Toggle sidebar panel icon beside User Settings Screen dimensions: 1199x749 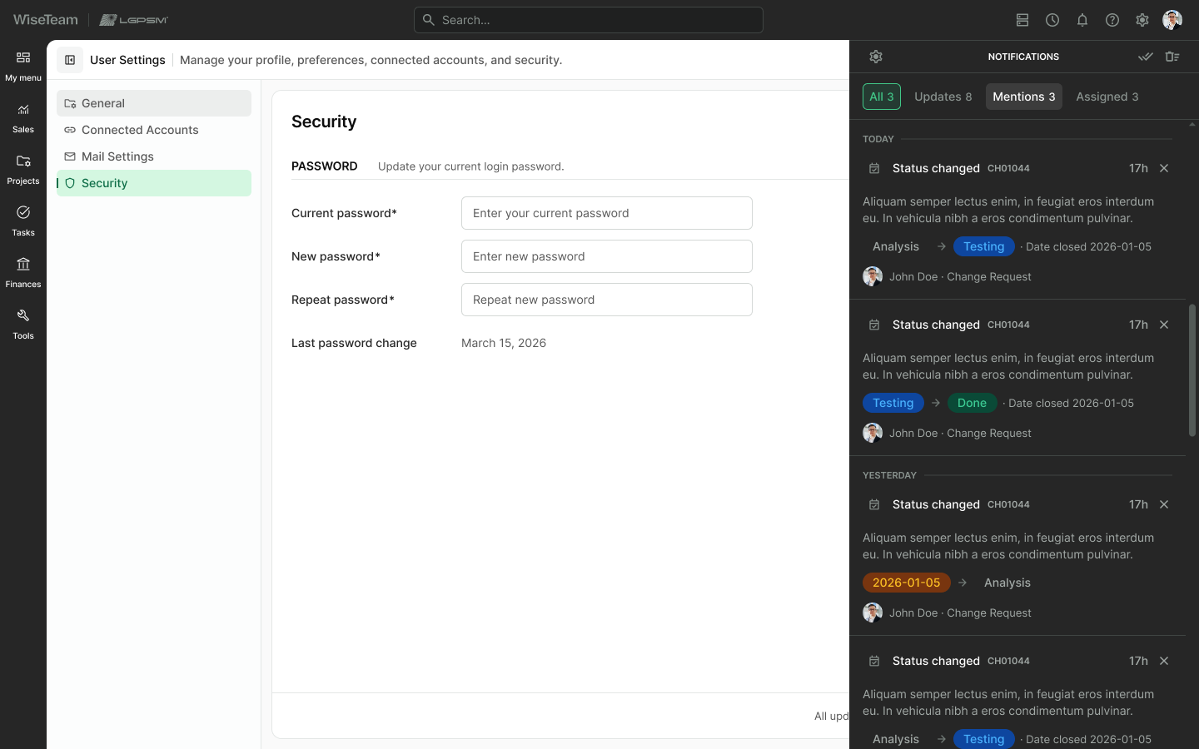pyautogui.click(x=70, y=60)
